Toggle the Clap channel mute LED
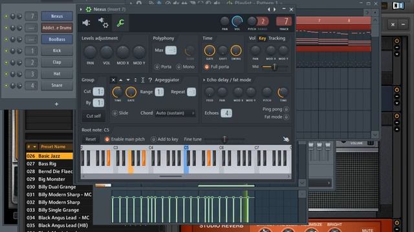Image resolution: width=414 pixels, height=232 pixels. [6, 63]
